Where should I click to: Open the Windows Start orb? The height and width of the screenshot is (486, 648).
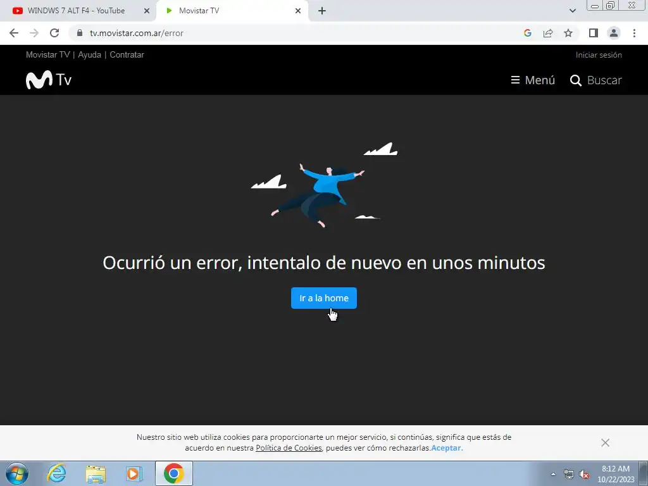click(17, 473)
